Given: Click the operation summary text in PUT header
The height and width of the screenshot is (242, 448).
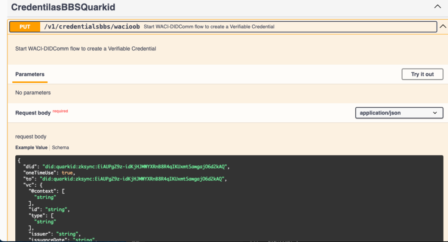Looking at the screenshot, I should tap(209, 27).
